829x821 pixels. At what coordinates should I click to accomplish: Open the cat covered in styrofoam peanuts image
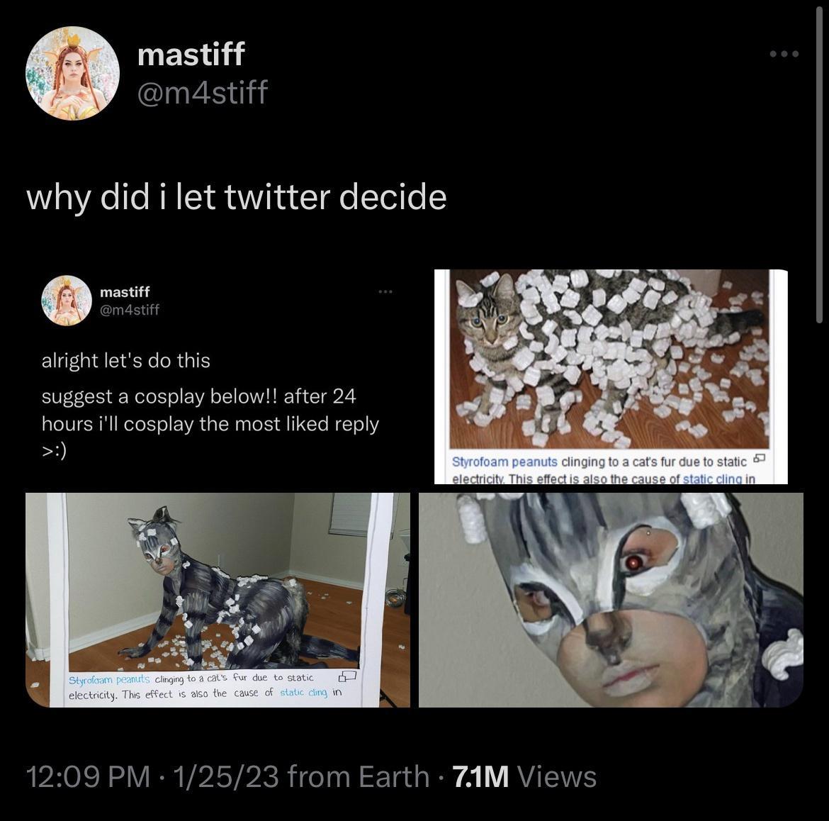tap(611, 362)
